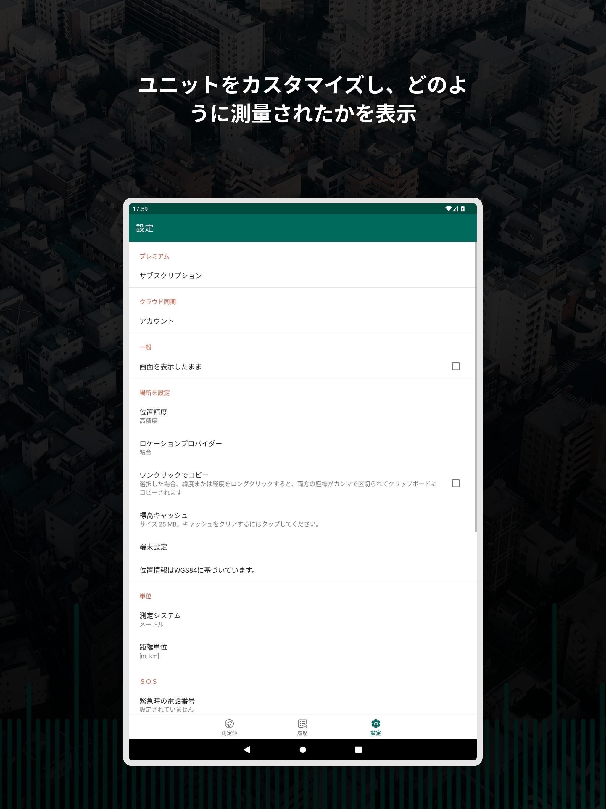Click the メートル value text
This screenshot has height=809, width=606.
151,624
